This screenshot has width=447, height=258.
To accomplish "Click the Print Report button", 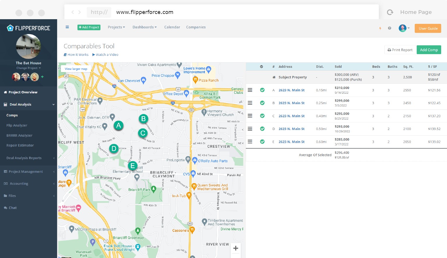I will (x=400, y=50).
